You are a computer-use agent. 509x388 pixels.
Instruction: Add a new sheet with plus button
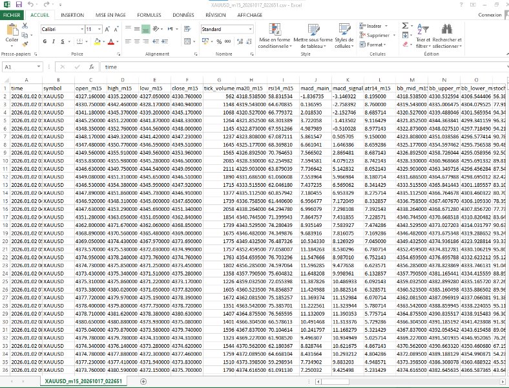pyautogui.click(x=143, y=382)
